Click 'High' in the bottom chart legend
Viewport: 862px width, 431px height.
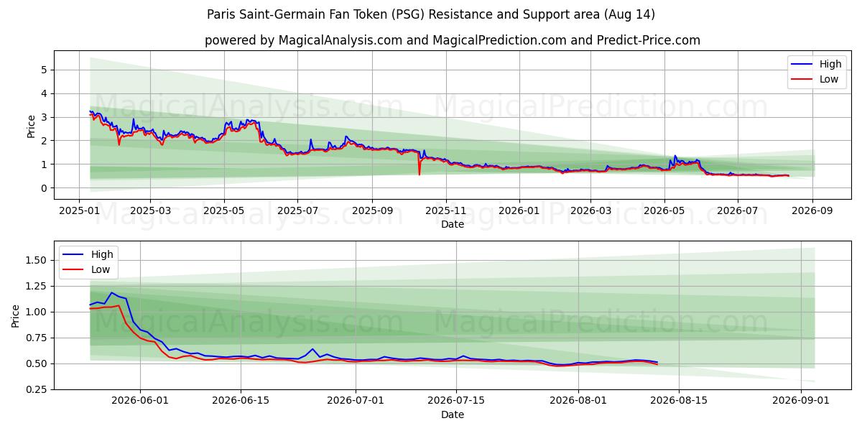point(103,254)
